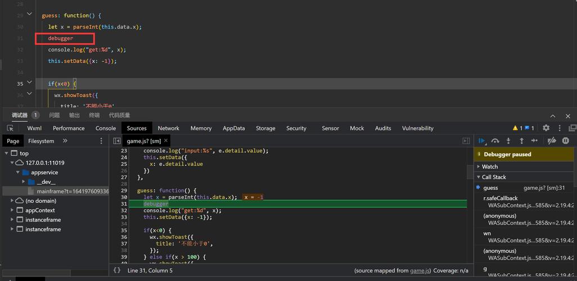Click line number 31 in Sources gutter
The image size is (577, 281).
coord(123,204)
